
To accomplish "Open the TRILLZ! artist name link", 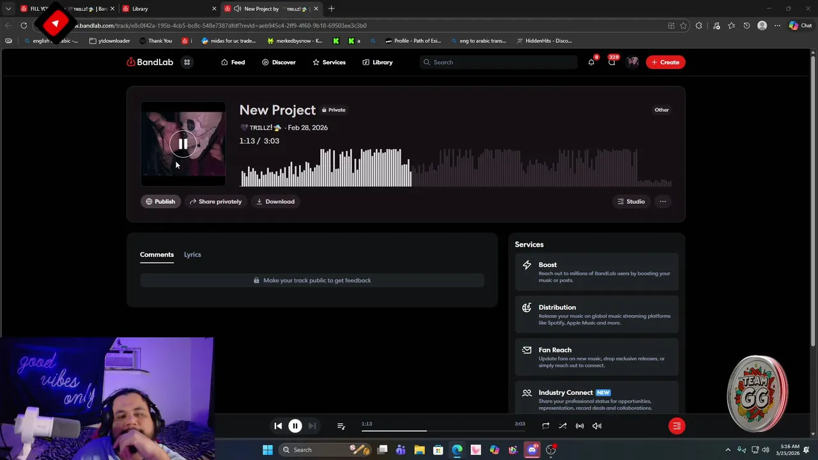I will pyautogui.click(x=261, y=128).
